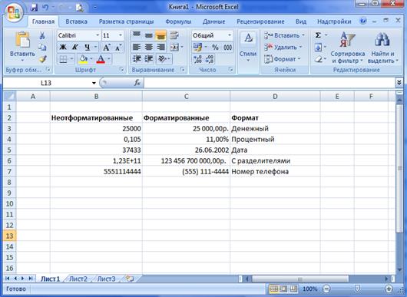
Task: Click the zoom slider handle
Action: point(357,289)
